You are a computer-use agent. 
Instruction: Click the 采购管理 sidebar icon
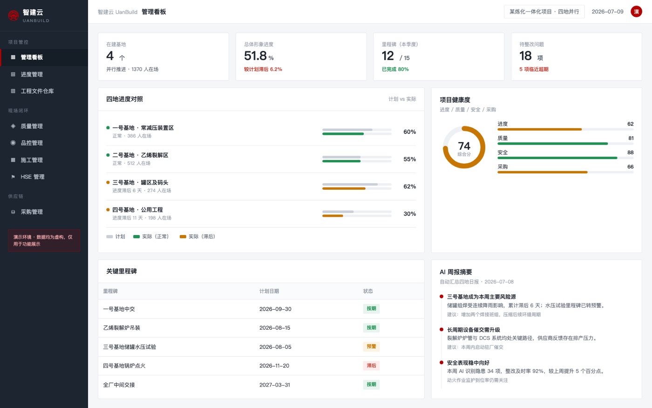coord(13,212)
